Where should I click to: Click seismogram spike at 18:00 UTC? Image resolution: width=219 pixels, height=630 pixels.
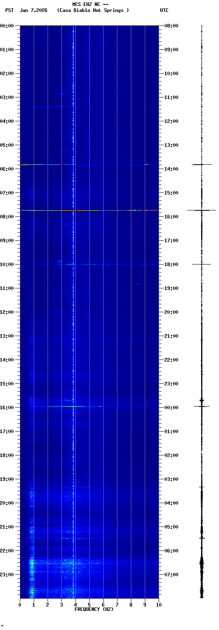point(202,264)
